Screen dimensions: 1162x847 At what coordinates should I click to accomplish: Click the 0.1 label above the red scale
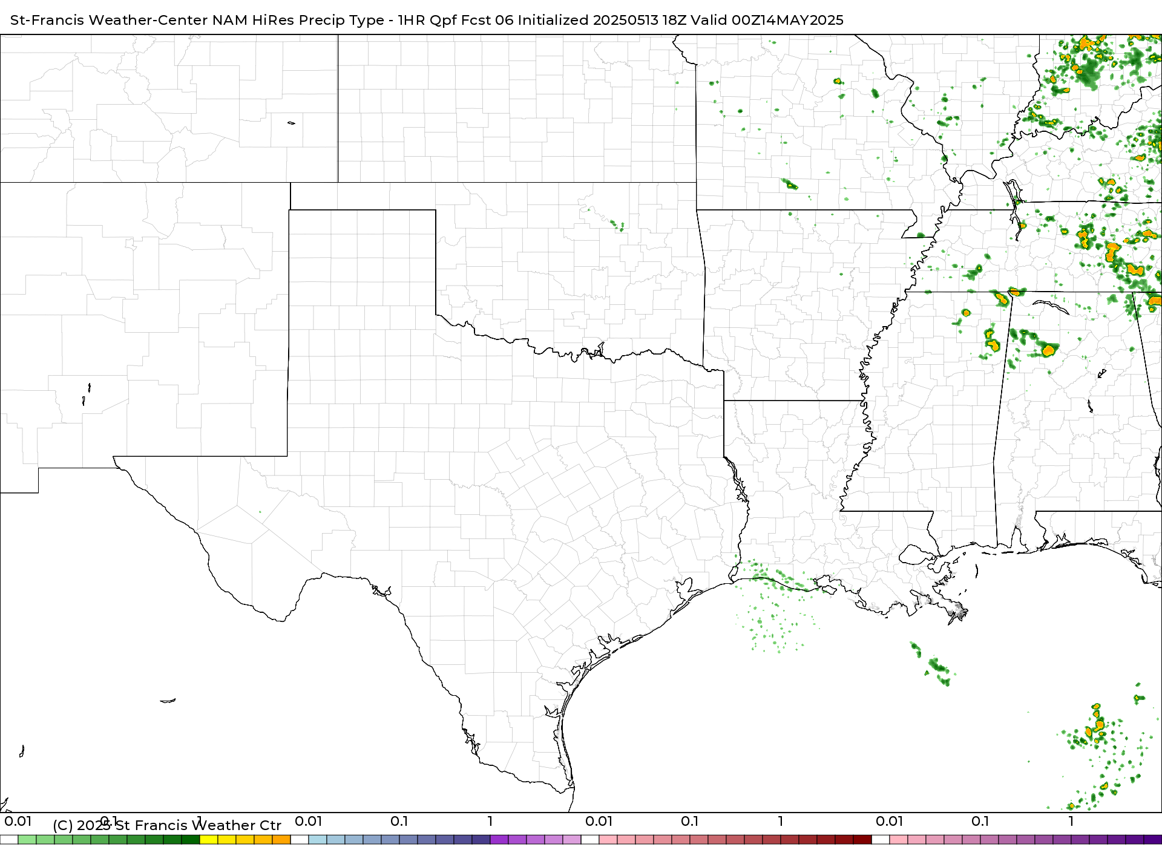[x=690, y=821]
